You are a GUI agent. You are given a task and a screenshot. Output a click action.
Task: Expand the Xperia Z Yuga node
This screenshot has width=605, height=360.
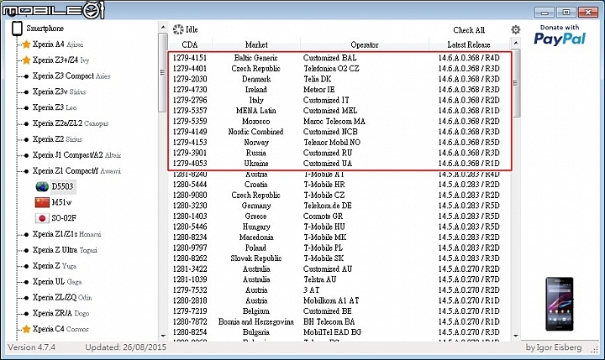(26, 266)
